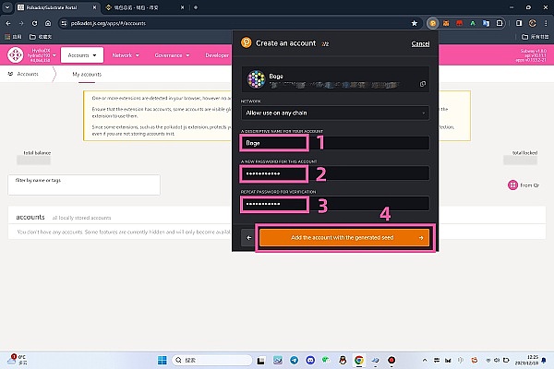The height and width of the screenshot is (369, 554).
Task: Click Add the account with the generated seed
Action: pos(343,238)
